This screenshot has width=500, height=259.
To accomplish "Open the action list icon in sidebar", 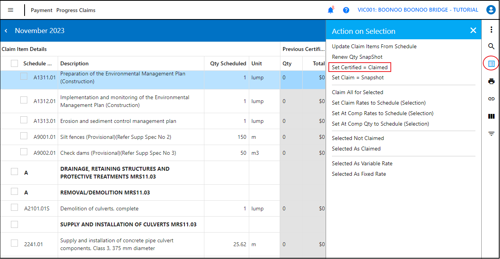I will click(491, 63).
